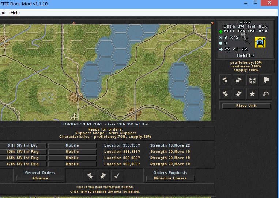Click the marsh hex in the map's lower left
279x198 pixels.
47,97
